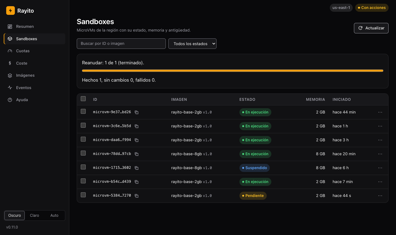Click the us-east-1 region badge

click(x=341, y=8)
